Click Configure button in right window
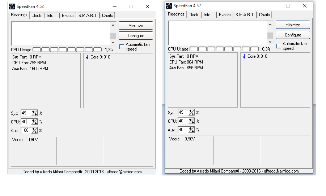The height and width of the screenshot is (196, 326). (293, 35)
